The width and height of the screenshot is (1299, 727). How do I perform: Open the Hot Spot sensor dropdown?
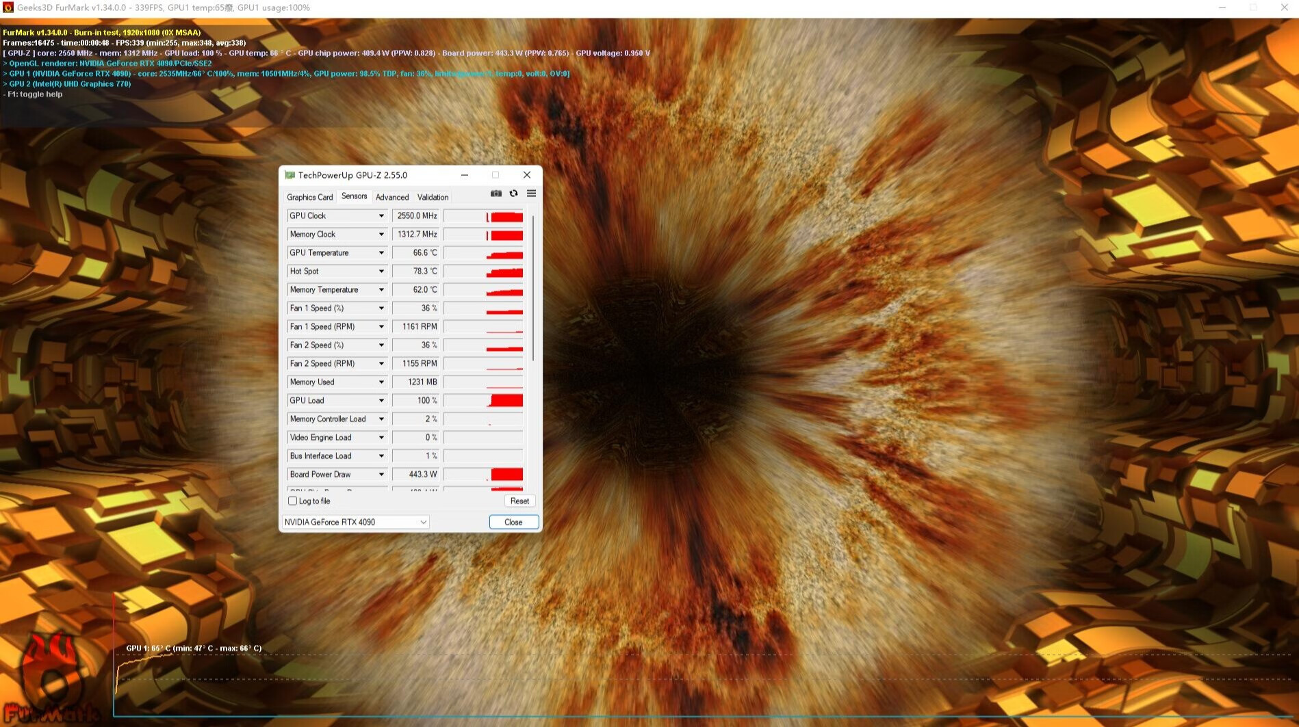381,272
